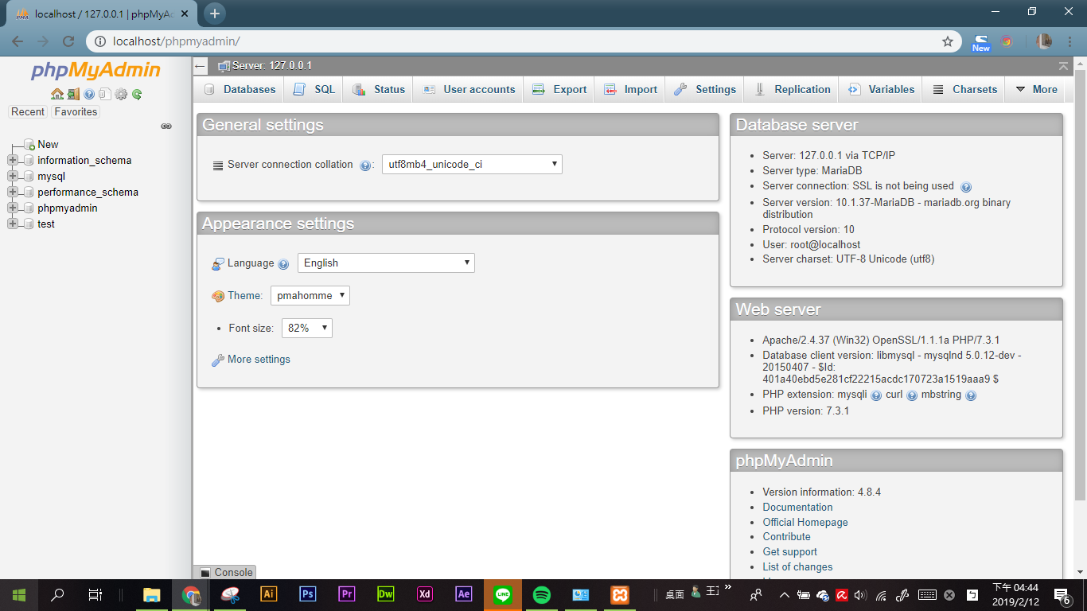The height and width of the screenshot is (611, 1087).
Task: Open the SQL tab
Action: click(314, 89)
